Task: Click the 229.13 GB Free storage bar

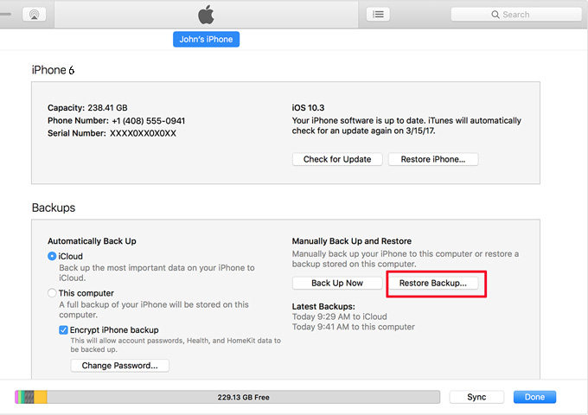Action: point(243,397)
